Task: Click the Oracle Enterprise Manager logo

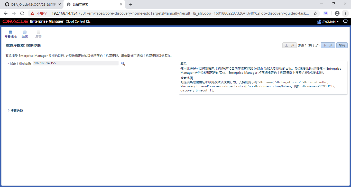Action: 33,22
